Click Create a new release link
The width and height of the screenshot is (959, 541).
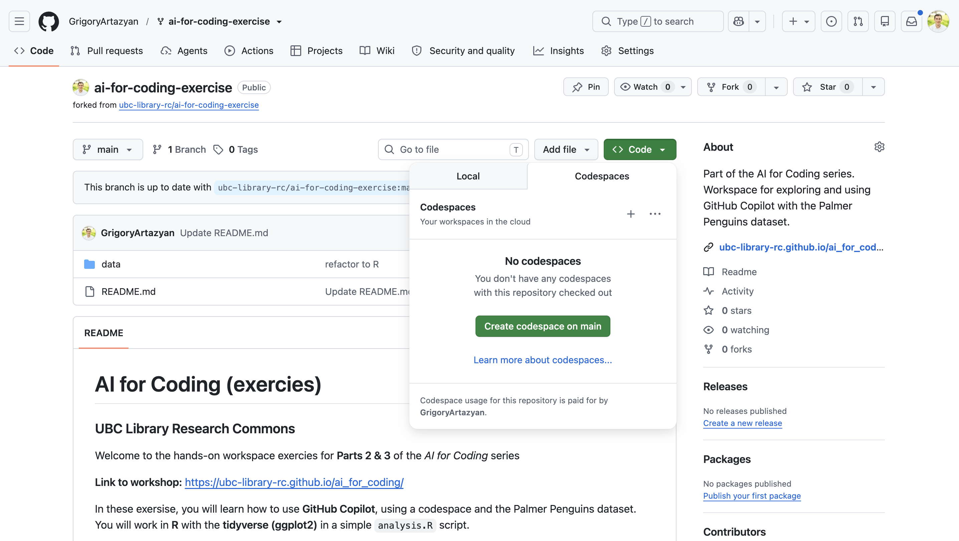pos(742,423)
